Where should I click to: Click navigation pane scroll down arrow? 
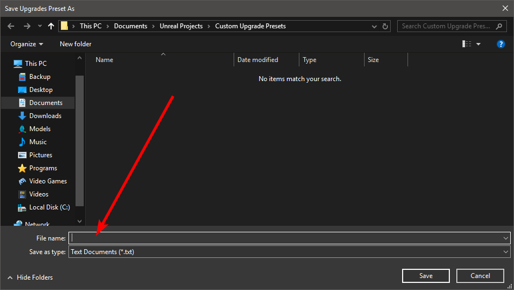(x=79, y=221)
